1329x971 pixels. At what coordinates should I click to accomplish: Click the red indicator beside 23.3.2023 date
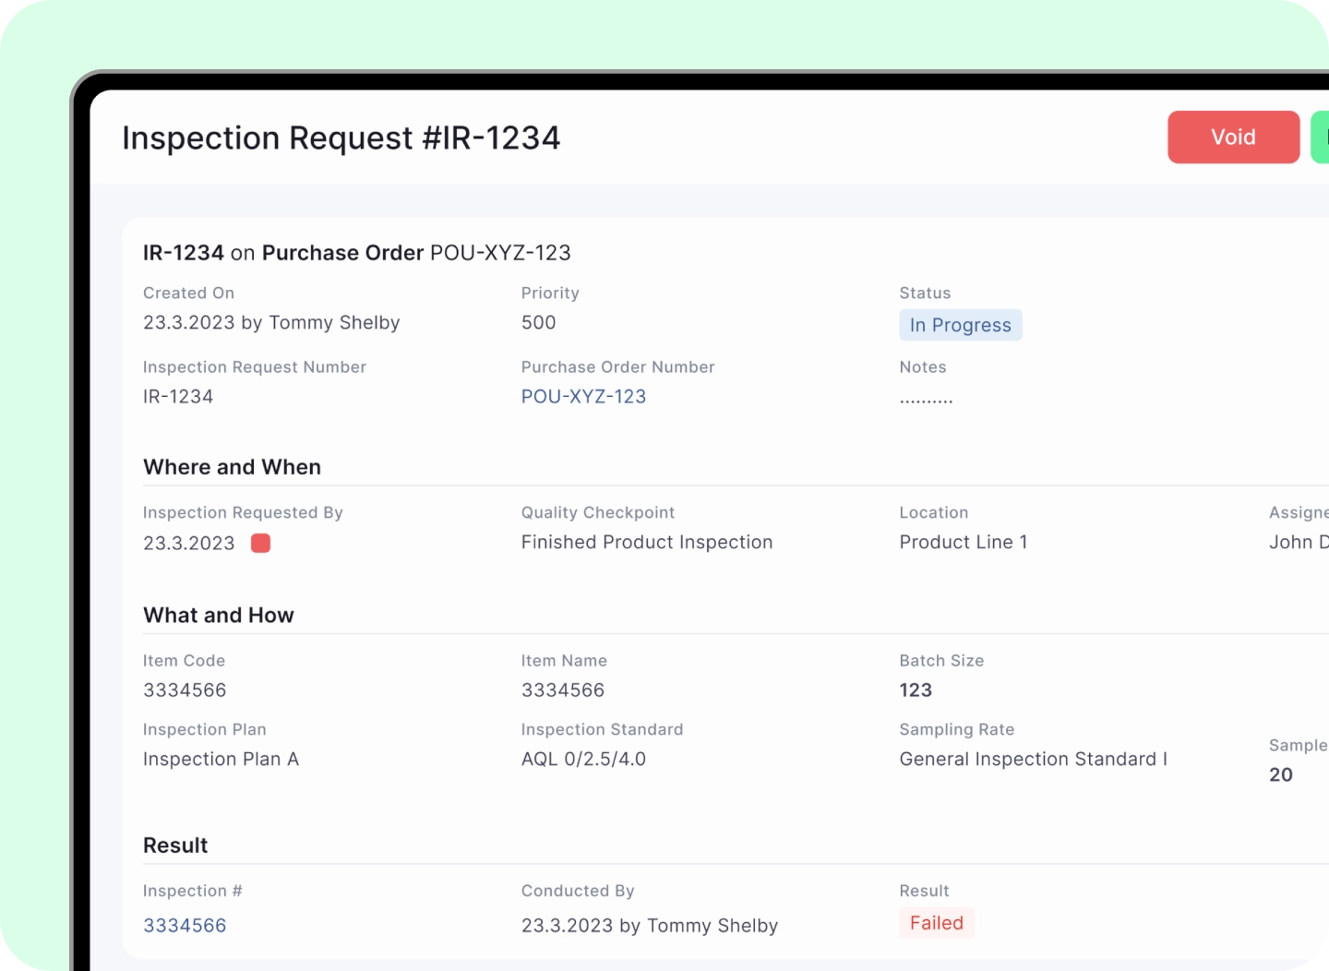tap(259, 543)
